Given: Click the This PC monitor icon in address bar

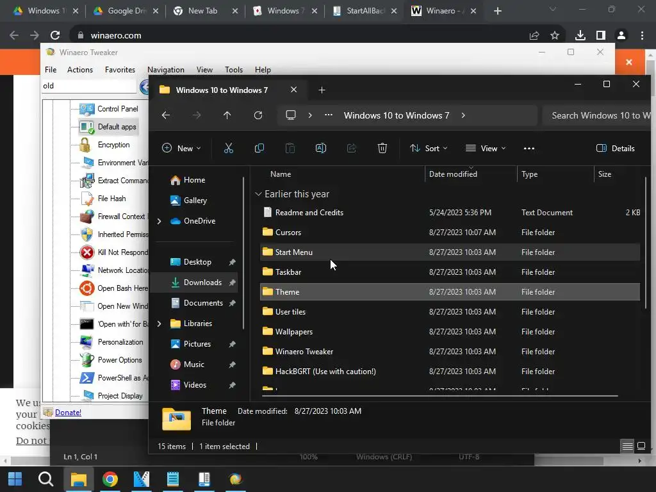Looking at the screenshot, I should click(291, 115).
